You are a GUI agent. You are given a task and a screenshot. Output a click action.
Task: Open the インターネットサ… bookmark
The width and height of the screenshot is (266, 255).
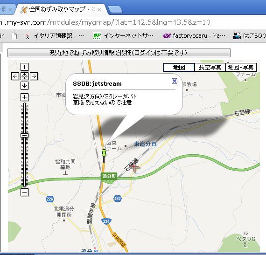(123, 36)
